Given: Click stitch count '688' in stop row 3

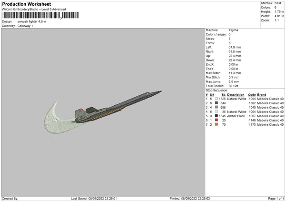Looking at the screenshot, I should (223, 108).
